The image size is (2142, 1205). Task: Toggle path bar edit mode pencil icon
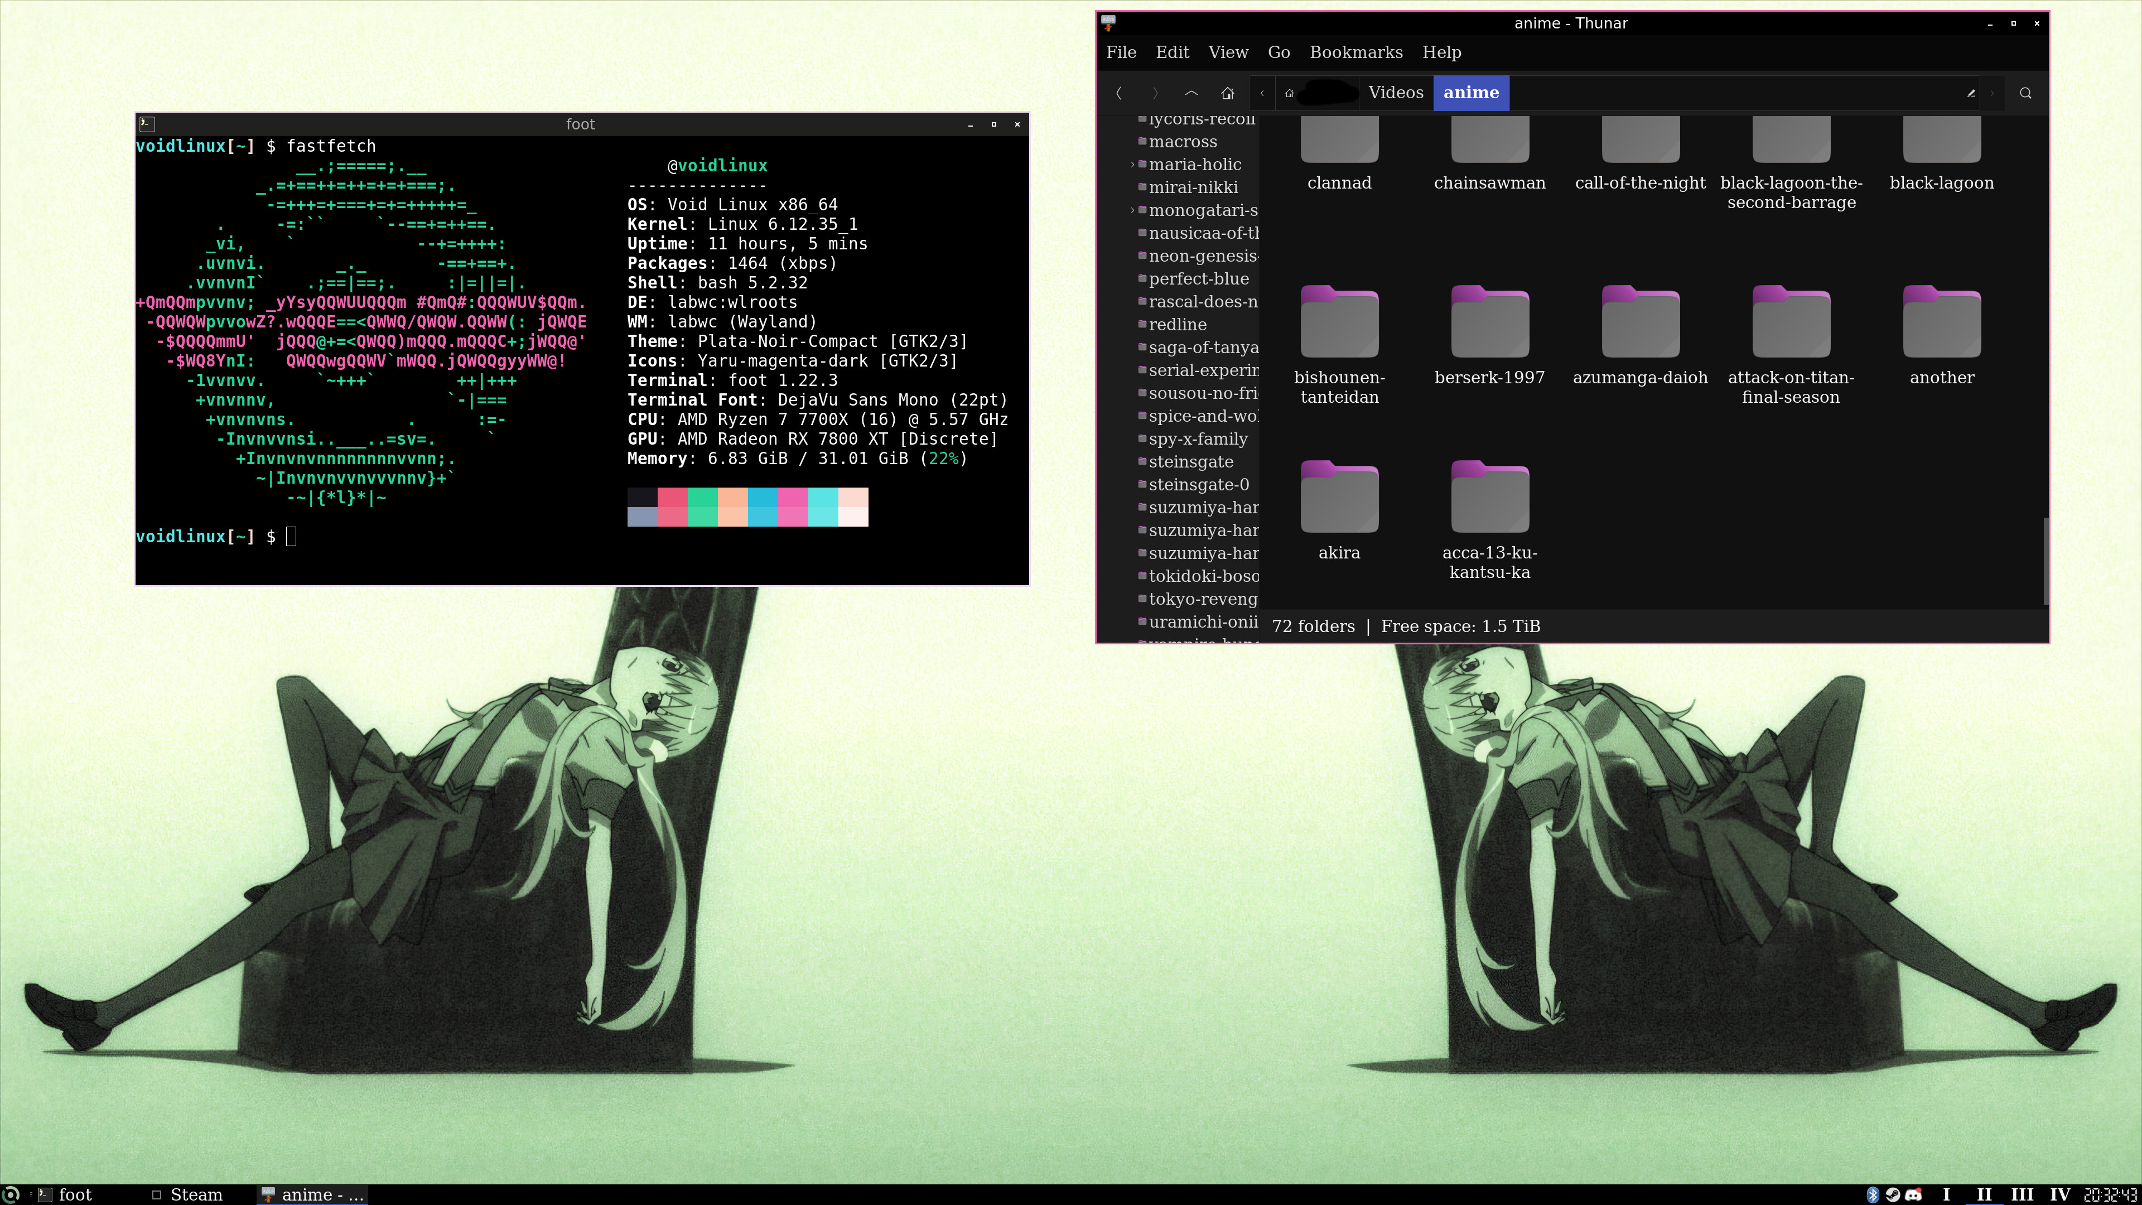(x=1971, y=93)
